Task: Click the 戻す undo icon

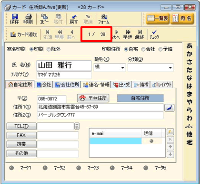Action: point(74,19)
